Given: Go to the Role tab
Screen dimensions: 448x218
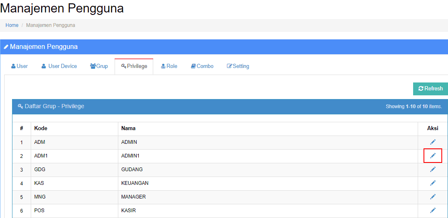Looking at the screenshot, I should point(169,66).
